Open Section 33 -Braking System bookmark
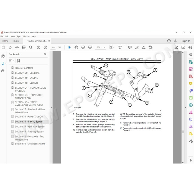The width and height of the screenshot is (194, 194). coord(29,122)
